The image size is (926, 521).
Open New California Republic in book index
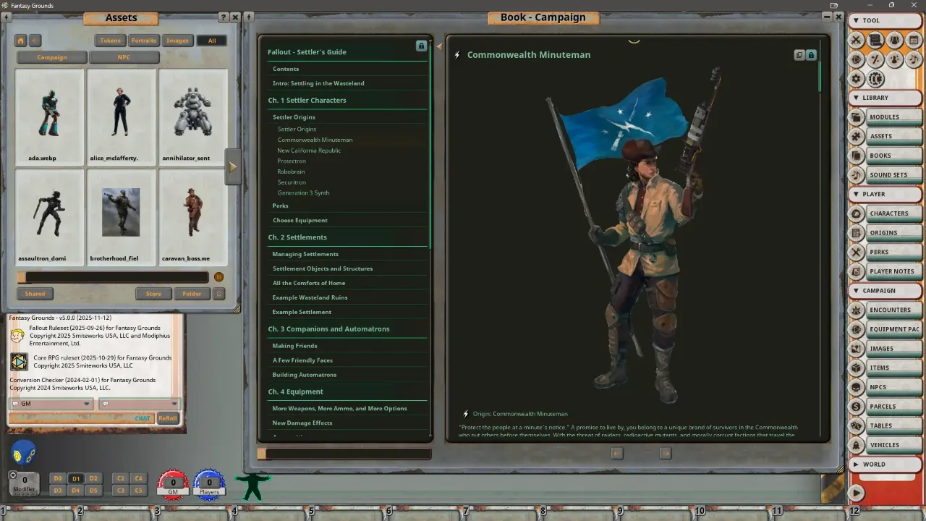[x=309, y=151]
